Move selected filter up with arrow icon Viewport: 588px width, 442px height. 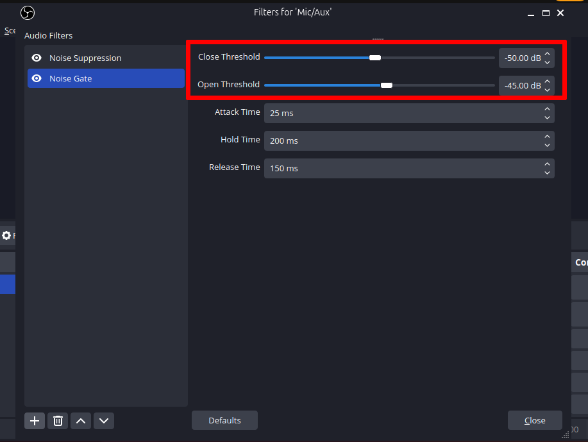[81, 421]
